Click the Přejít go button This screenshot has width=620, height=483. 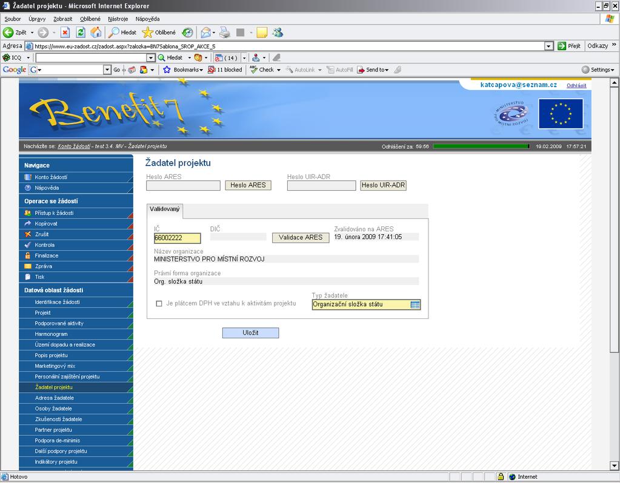pos(568,46)
